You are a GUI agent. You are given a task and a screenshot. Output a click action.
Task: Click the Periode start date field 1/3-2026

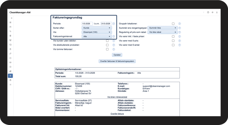[87, 24]
